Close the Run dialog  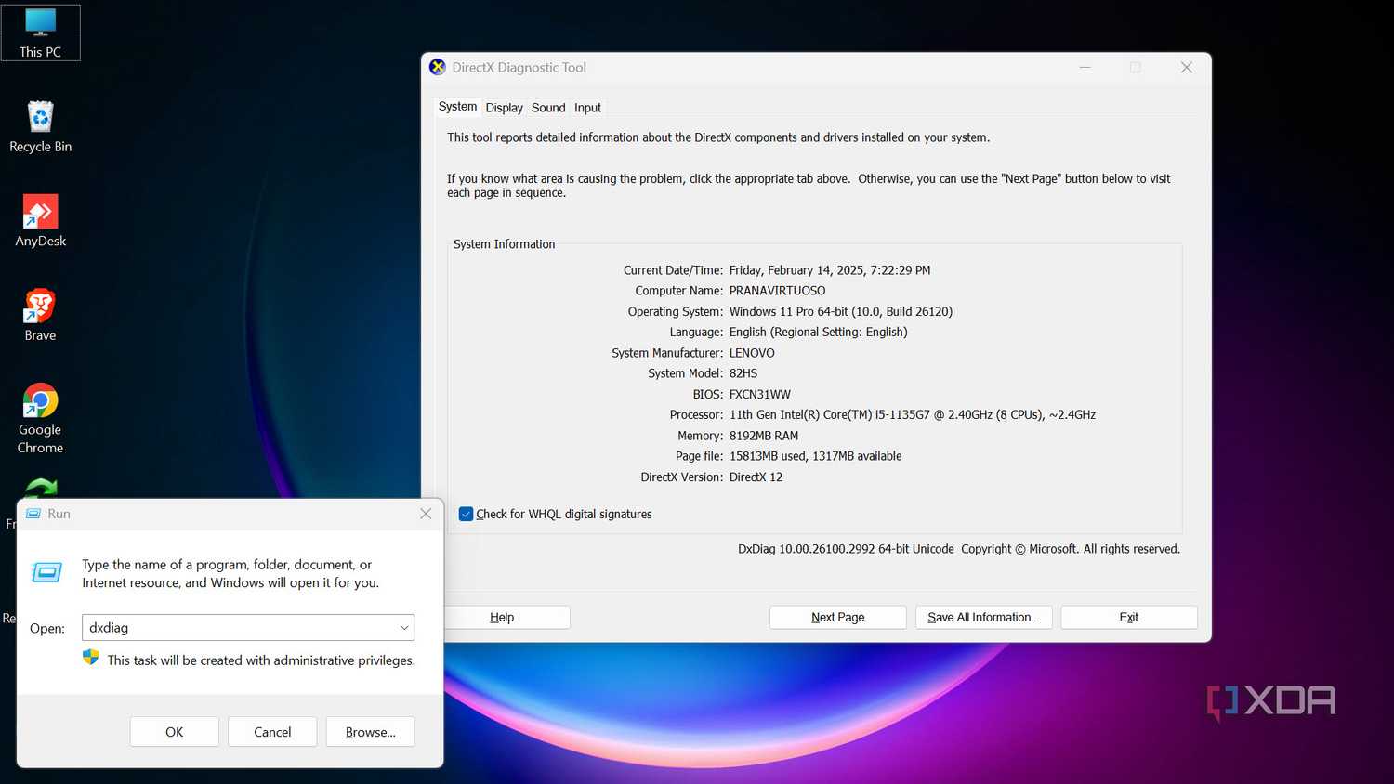click(x=426, y=514)
